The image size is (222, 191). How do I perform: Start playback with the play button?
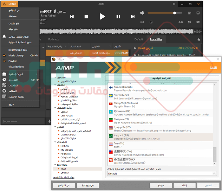point(102,16)
